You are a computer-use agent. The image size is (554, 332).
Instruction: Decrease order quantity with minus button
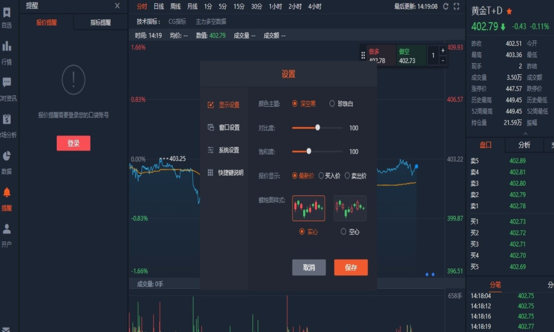443,61
